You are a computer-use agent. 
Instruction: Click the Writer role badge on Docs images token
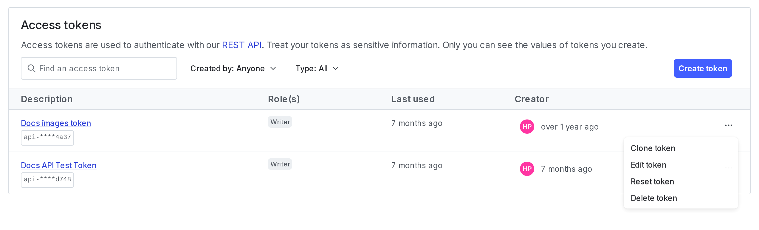tap(280, 122)
